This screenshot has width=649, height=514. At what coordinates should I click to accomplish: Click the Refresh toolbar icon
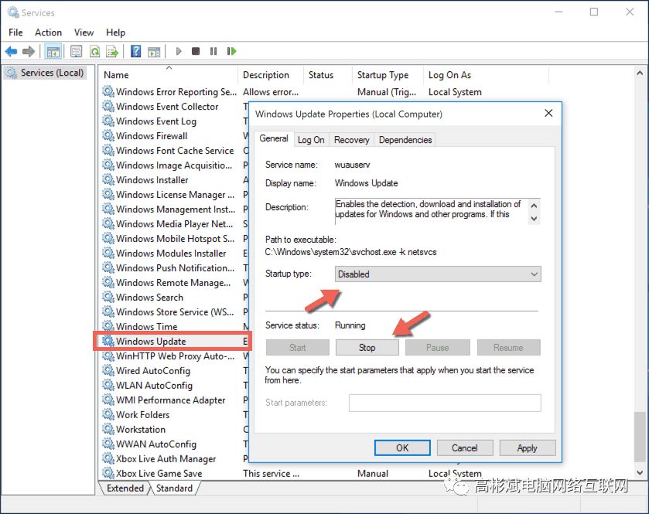point(95,51)
